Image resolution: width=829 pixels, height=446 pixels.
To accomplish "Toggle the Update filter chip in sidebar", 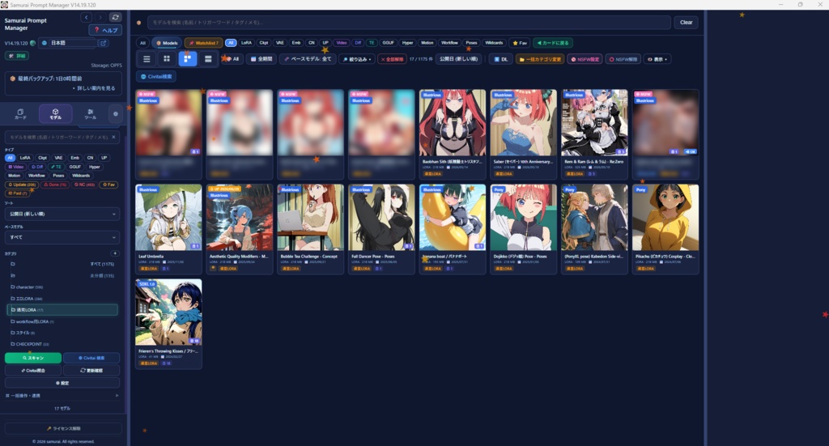I will pyautogui.click(x=22, y=185).
